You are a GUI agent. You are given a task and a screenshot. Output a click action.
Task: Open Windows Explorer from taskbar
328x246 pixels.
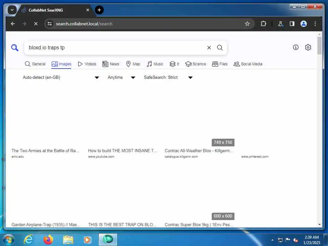(x=68, y=240)
